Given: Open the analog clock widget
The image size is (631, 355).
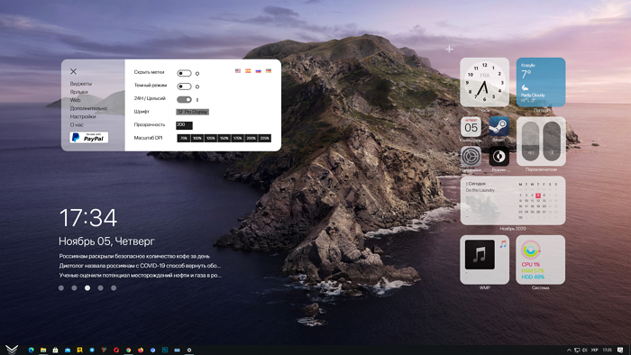Looking at the screenshot, I should [x=485, y=82].
